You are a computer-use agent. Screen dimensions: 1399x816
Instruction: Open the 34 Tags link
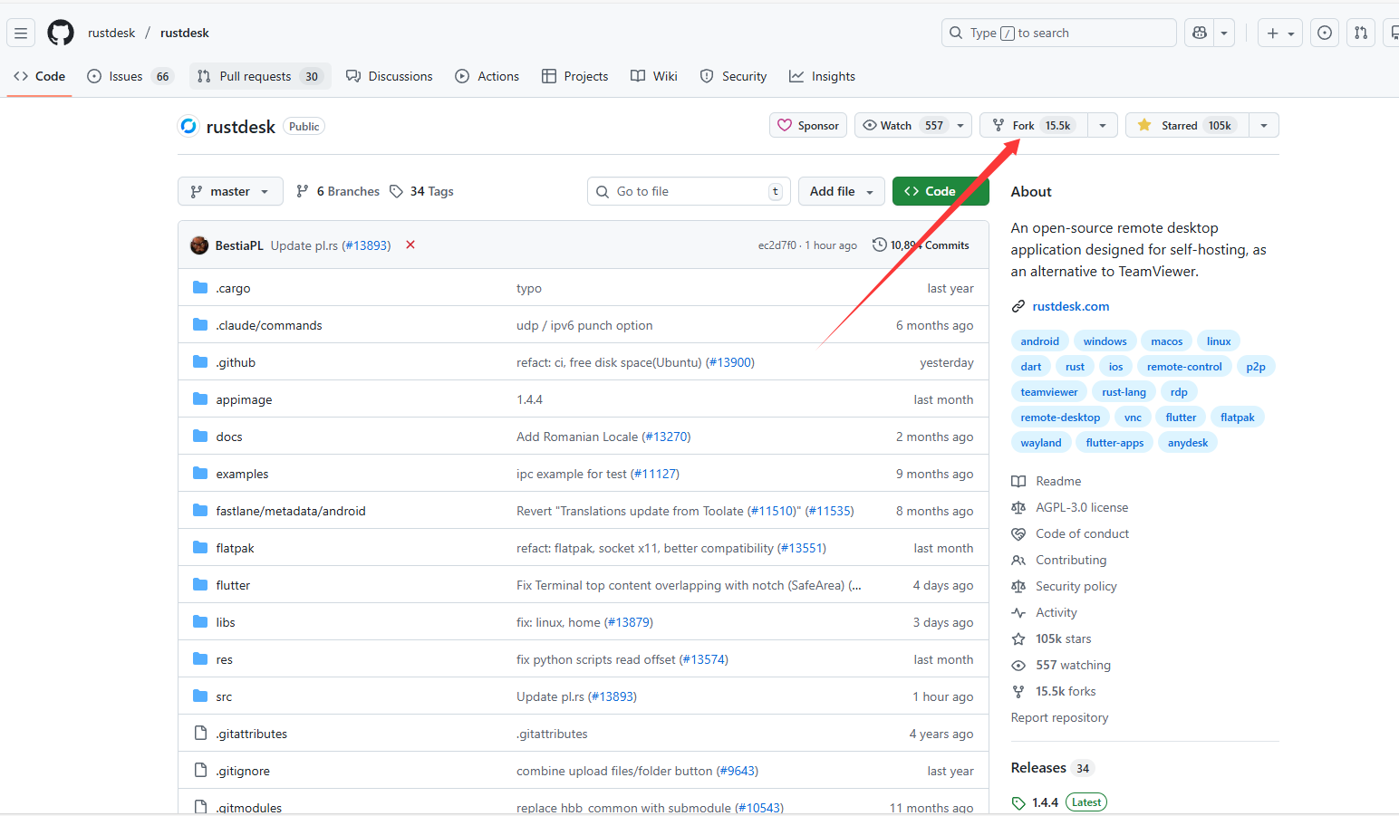coord(421,191)
